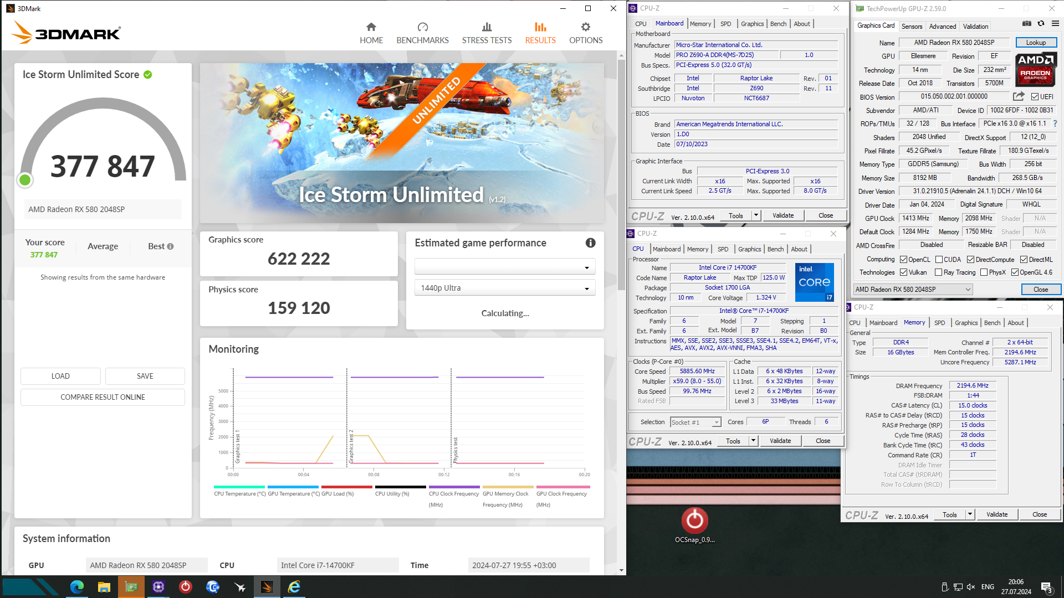
Task: Click the info icon next to Best
Action: point(170,246)
